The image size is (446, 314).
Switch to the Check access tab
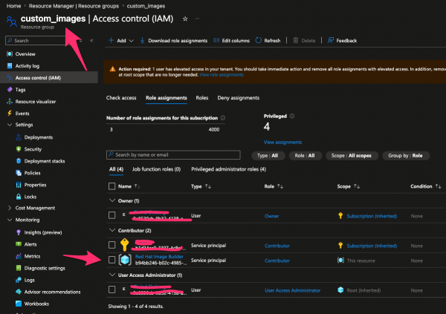(x=121, y=98)
